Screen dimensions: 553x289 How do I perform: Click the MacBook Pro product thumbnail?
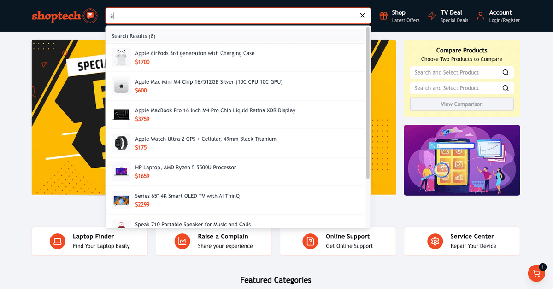pos(121,115)
